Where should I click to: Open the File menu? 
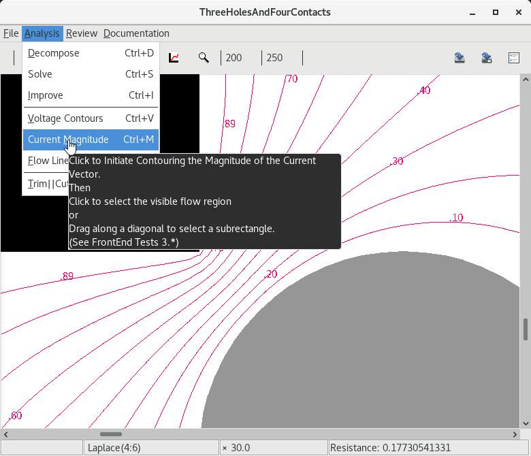point(11,33)
